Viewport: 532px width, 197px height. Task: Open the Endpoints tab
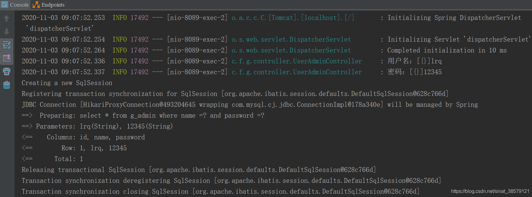[53, 5]
